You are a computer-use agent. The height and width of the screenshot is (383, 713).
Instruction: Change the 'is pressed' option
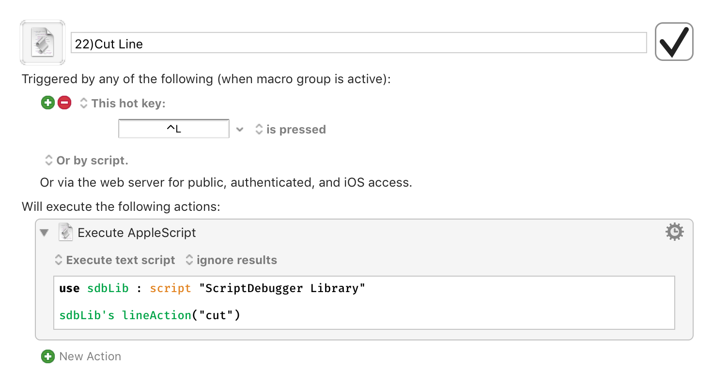pyautogui.click(x=290, y=130)
